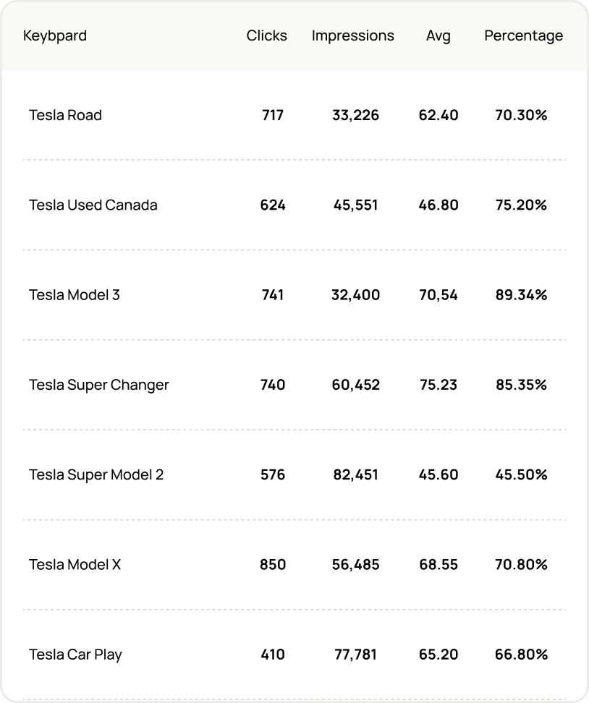Click the Tesla Model 3 keyword
This screenshot has height=703, width=589.
74,294
